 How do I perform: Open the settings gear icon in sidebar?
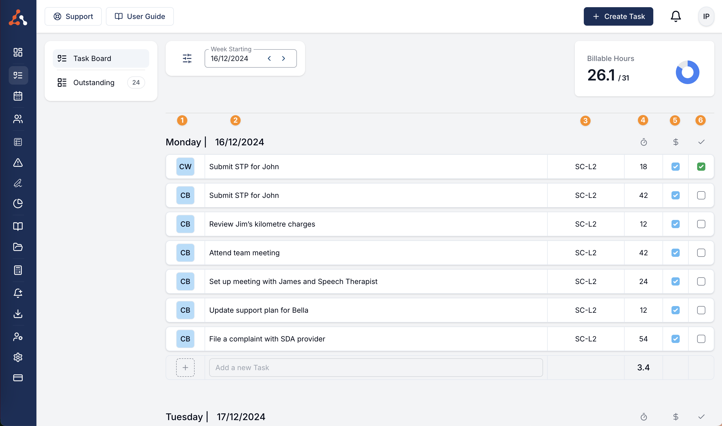[x=18, y=357]
